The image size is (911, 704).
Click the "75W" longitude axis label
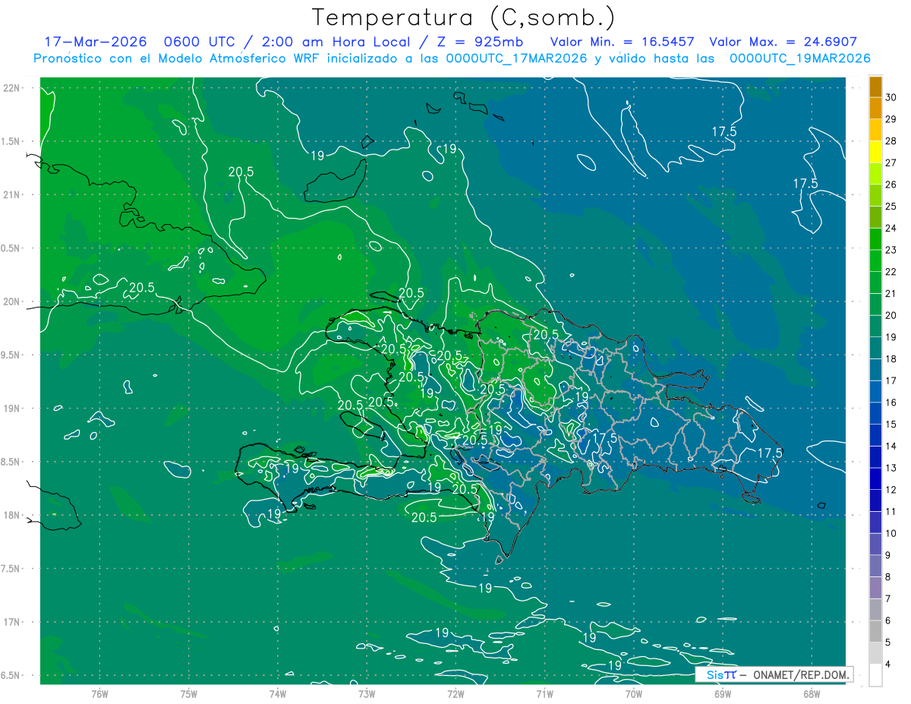click(x=188, y=693)
